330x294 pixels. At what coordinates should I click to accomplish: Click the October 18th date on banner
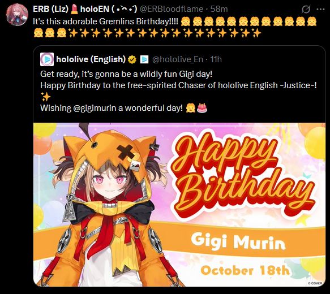245,270
